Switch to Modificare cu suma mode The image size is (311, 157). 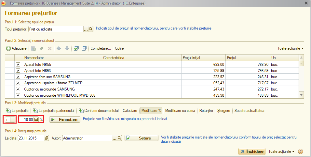coord(180,111)
